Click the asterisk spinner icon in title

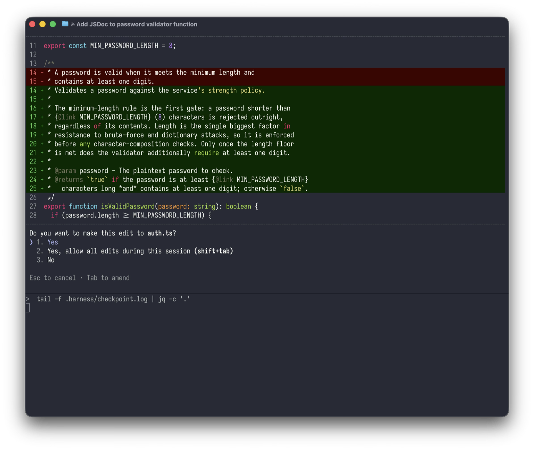(73, 24)
